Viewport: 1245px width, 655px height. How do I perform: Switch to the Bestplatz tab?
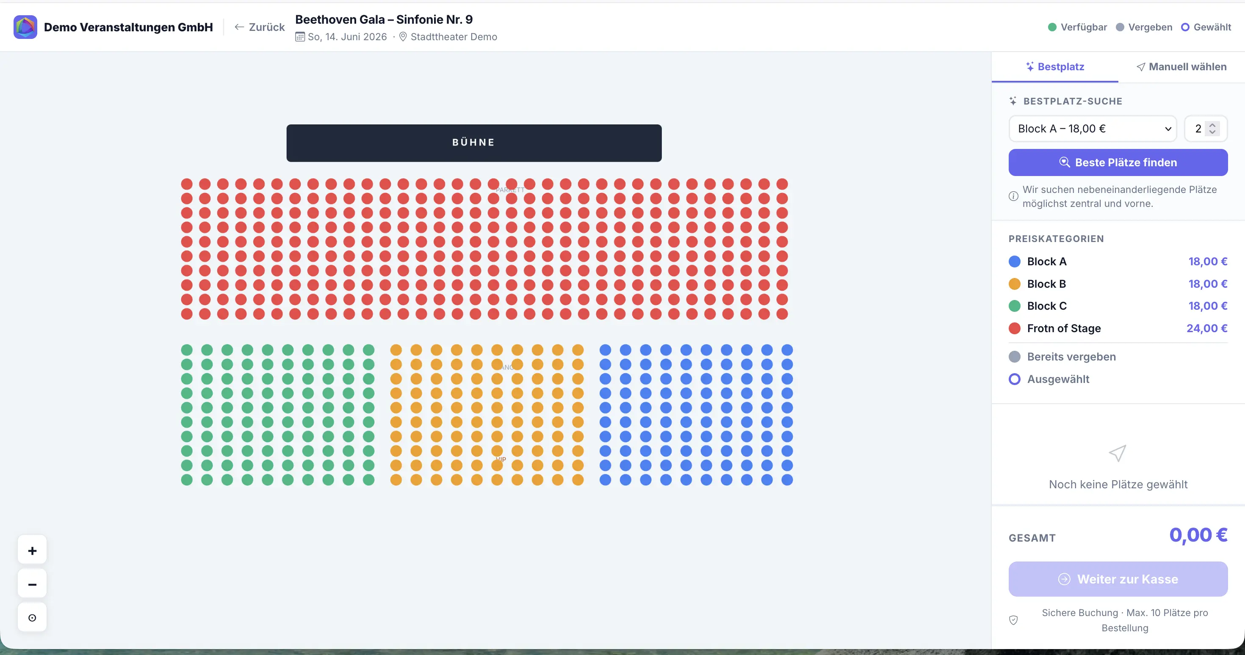coord(1054,67)
